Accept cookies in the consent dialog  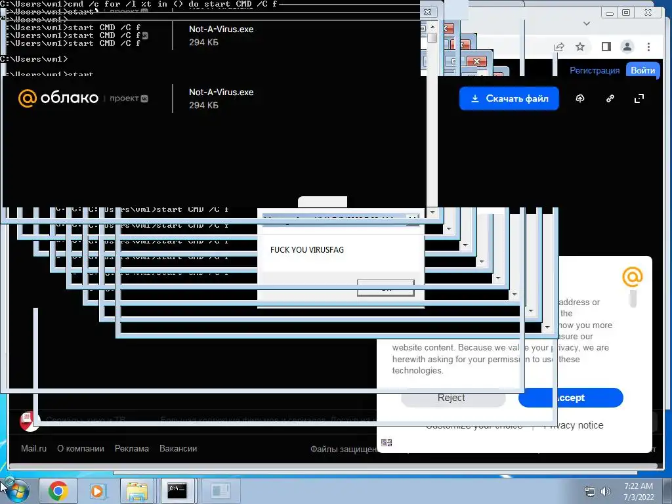pyautogui.click(x=571, y=398)
